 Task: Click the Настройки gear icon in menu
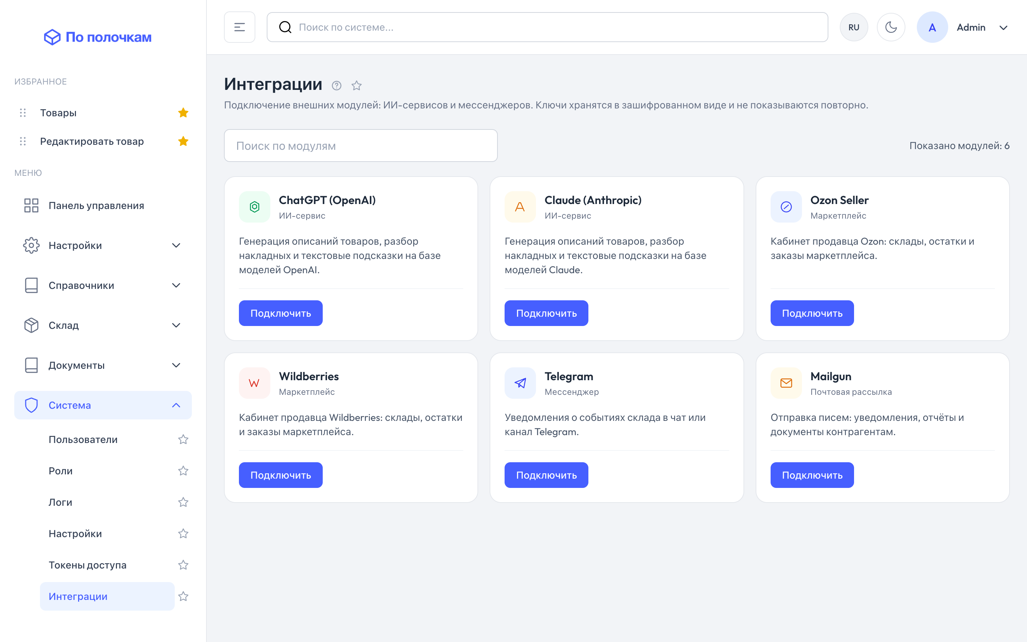point(31,245)
